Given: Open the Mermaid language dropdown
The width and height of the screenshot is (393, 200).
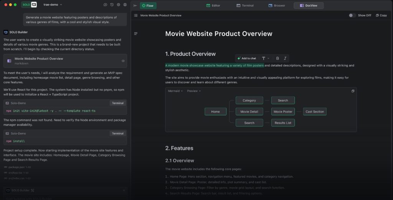Looking at the screenshot, I should pos(175,91).
